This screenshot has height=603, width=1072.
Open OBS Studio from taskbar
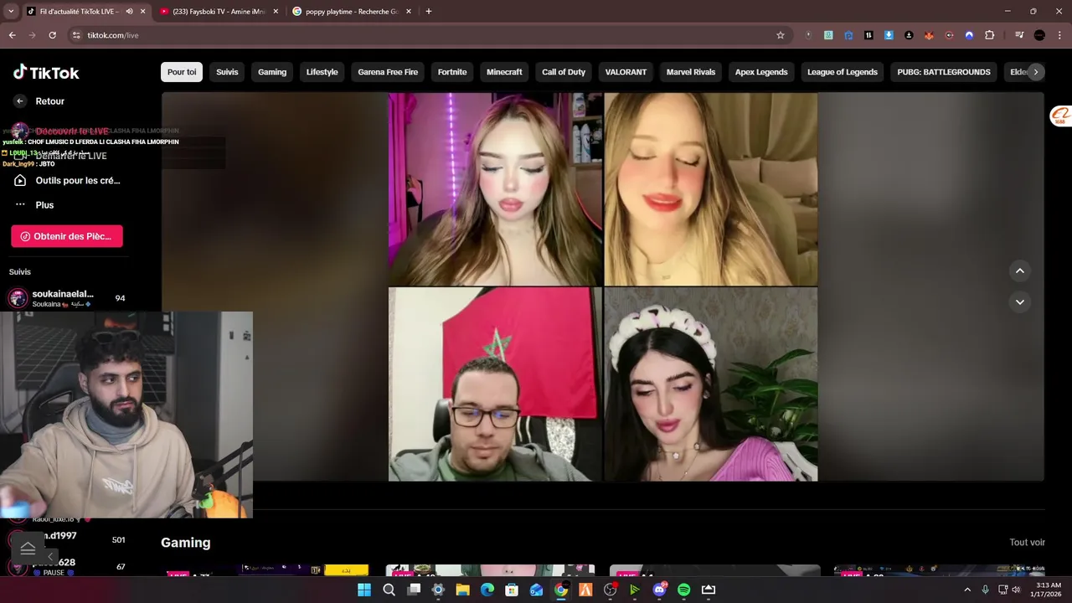pyautogui.click(x=610, y=590)
